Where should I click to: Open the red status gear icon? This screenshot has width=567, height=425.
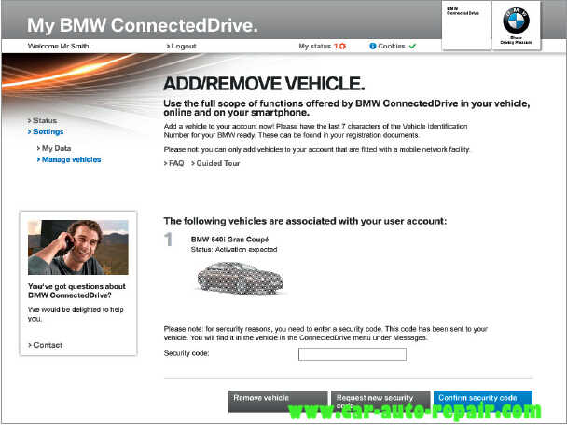click(342, 47)
